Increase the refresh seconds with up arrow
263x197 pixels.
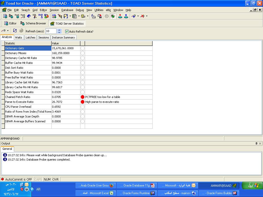click(59, 30)
